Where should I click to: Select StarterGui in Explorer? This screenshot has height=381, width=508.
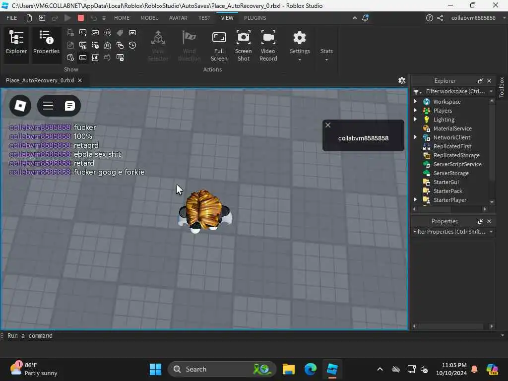tap(446, 182)
